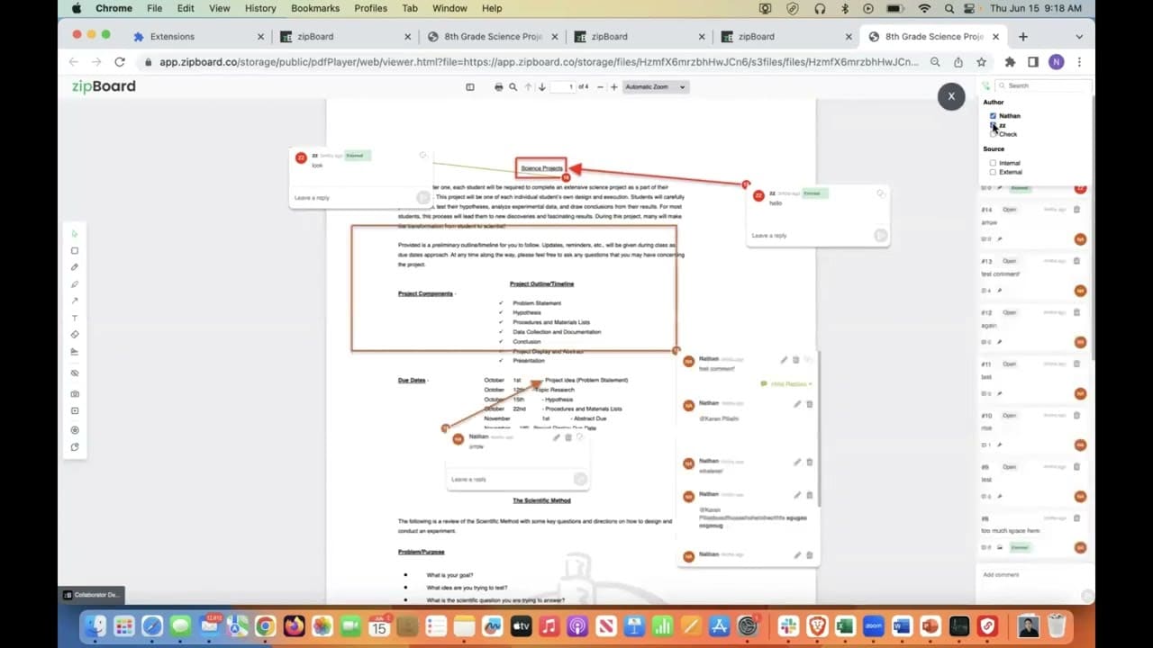1153x648 pixels.
Task: Open search within the PDF document
Action: (x=513, y=86)
